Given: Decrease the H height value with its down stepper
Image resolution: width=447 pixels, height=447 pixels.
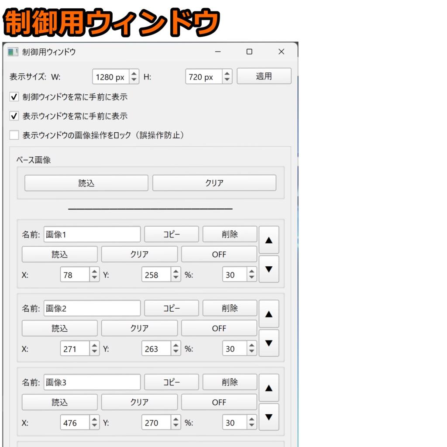Looking at the screenshot, I should pyautogui.click(x=227, y=79).
